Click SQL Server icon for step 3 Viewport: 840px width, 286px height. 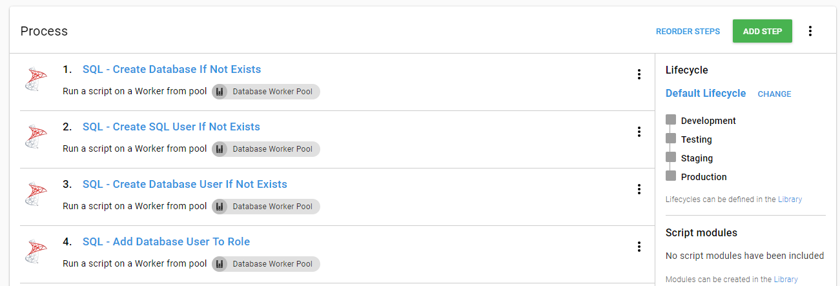click(x=36, y=194)
